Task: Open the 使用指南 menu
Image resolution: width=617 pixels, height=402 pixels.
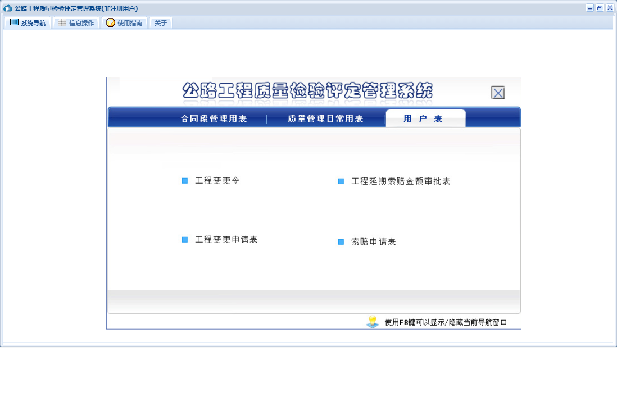Action: click(125, 23)
